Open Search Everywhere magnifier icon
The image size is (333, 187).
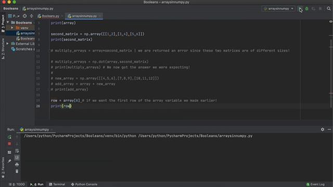328,9
